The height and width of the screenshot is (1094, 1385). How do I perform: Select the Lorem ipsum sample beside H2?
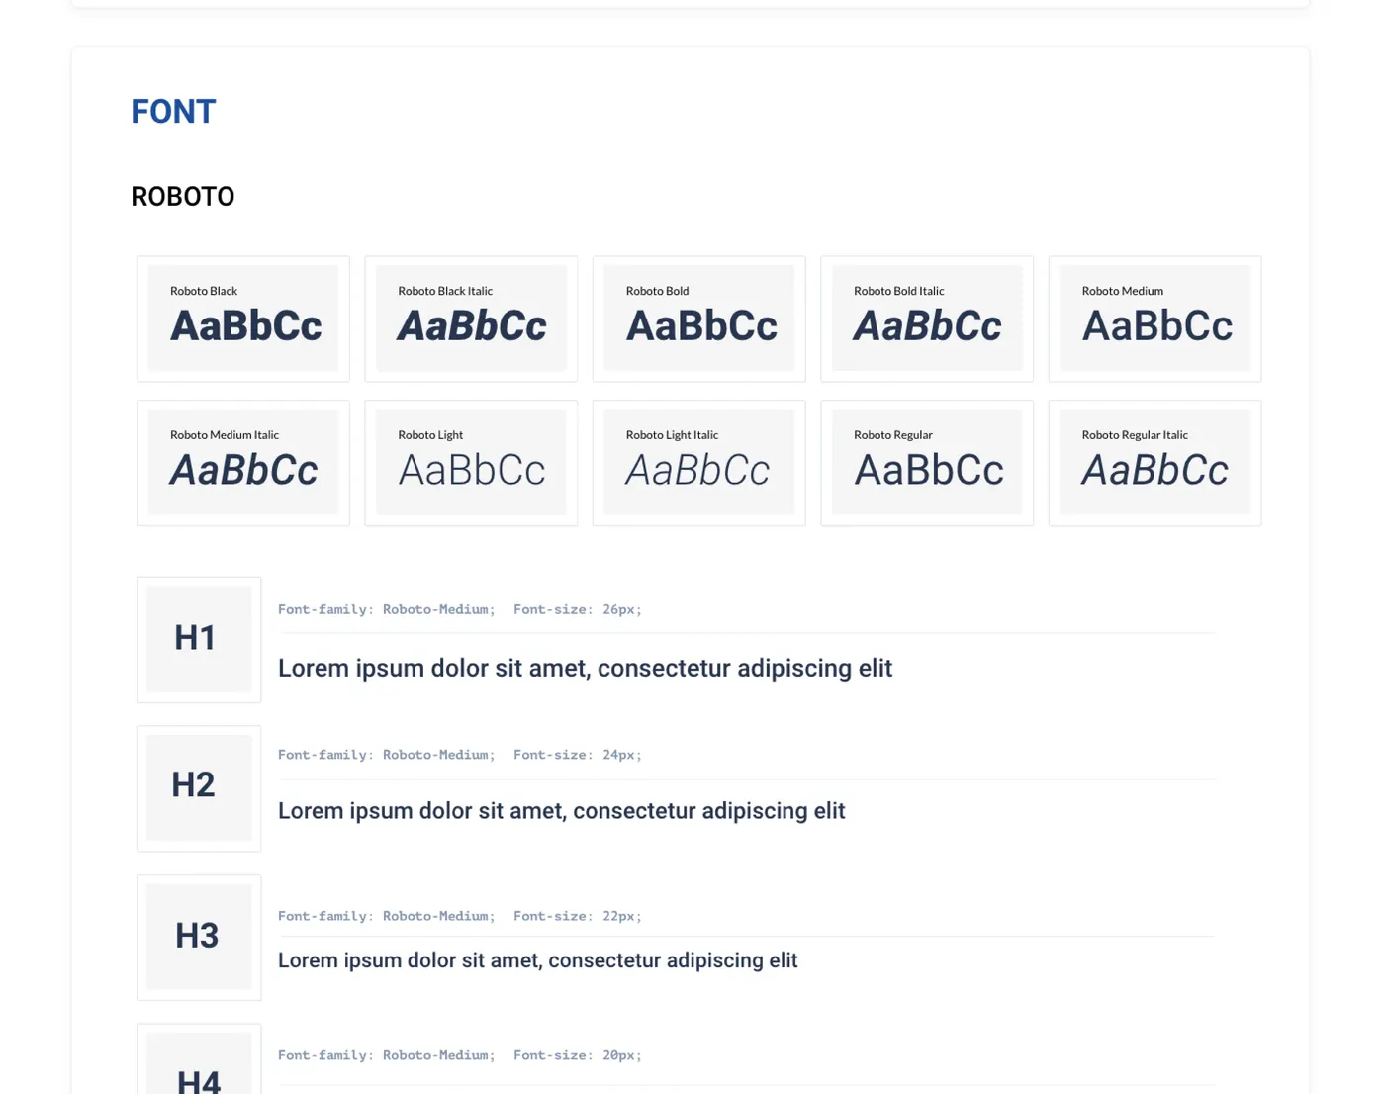tap(562, 811)
